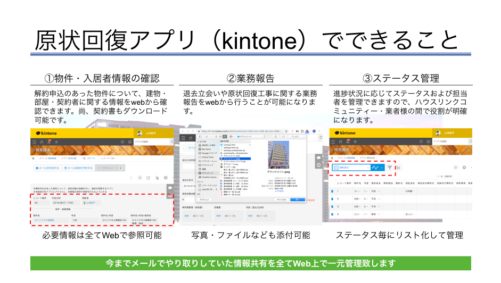Toggle file dialog sidebar button
Image resolution: width=501 pixels, height=283 pixels.
pyautogui.click(x=200, y=137)
